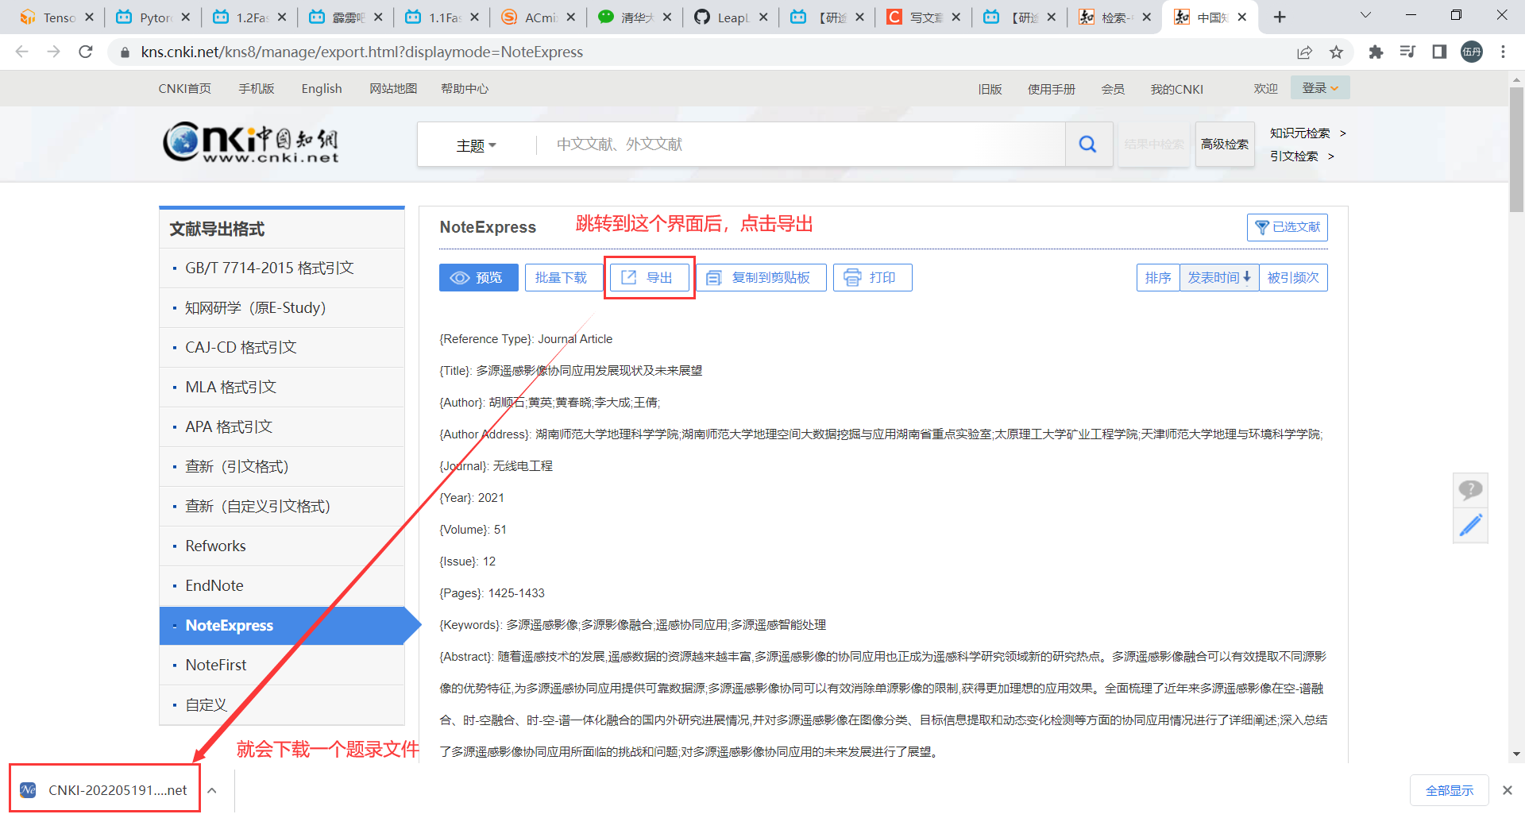The height and width of the screenshot is (818, 1525).
Task: Expand the 登录 dropdown chevron
Action: (1334, 88)
